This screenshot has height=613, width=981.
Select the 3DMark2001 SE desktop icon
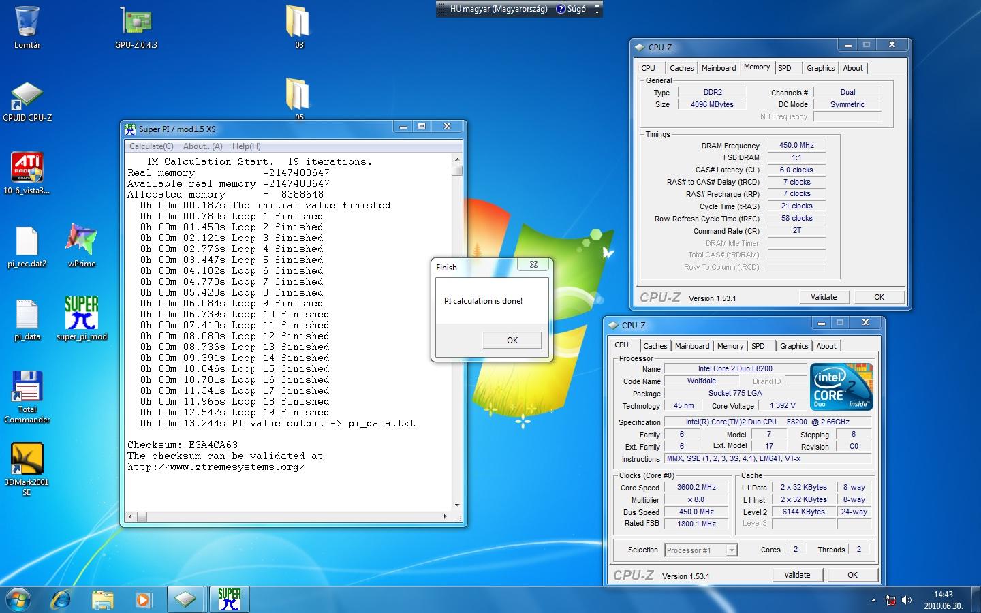[x=27, y=469]
